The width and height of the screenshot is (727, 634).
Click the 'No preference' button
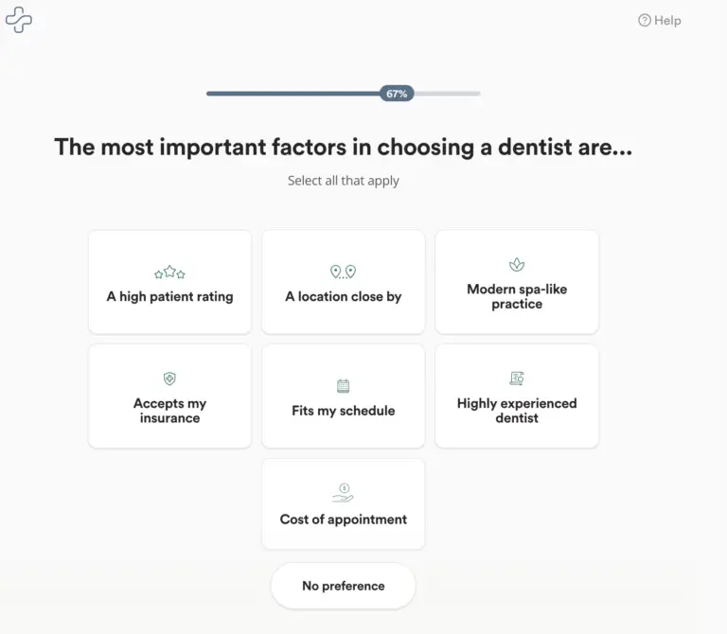[x=343, y=586]
